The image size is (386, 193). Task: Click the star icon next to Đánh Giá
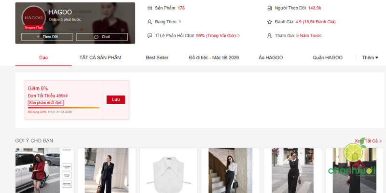click(x=270, y=22)
